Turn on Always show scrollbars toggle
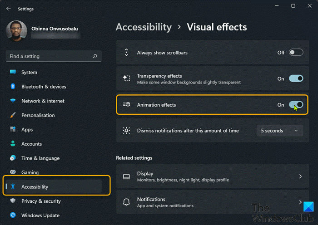 tap(296, 53)
